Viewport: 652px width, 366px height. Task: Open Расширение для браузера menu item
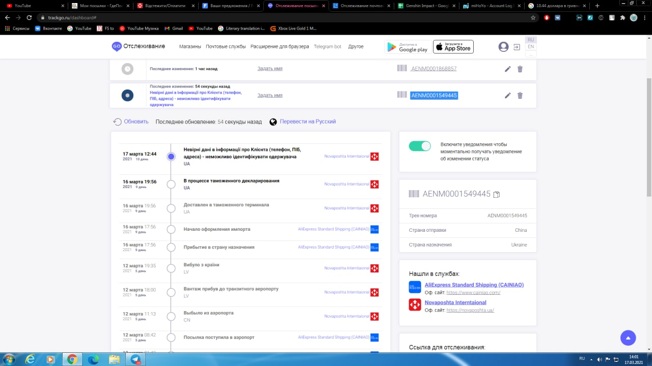tap(280, 47)
